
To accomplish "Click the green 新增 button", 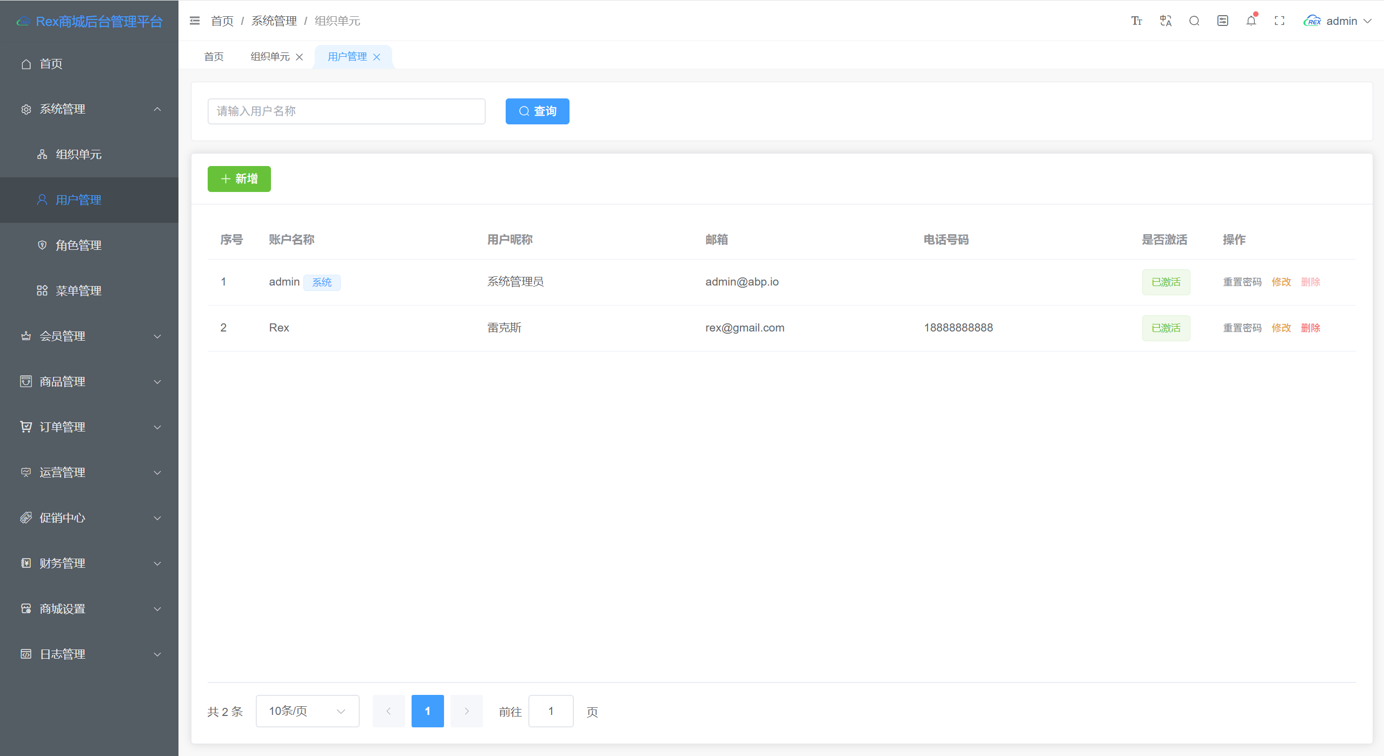I will [x=239, y=179].
